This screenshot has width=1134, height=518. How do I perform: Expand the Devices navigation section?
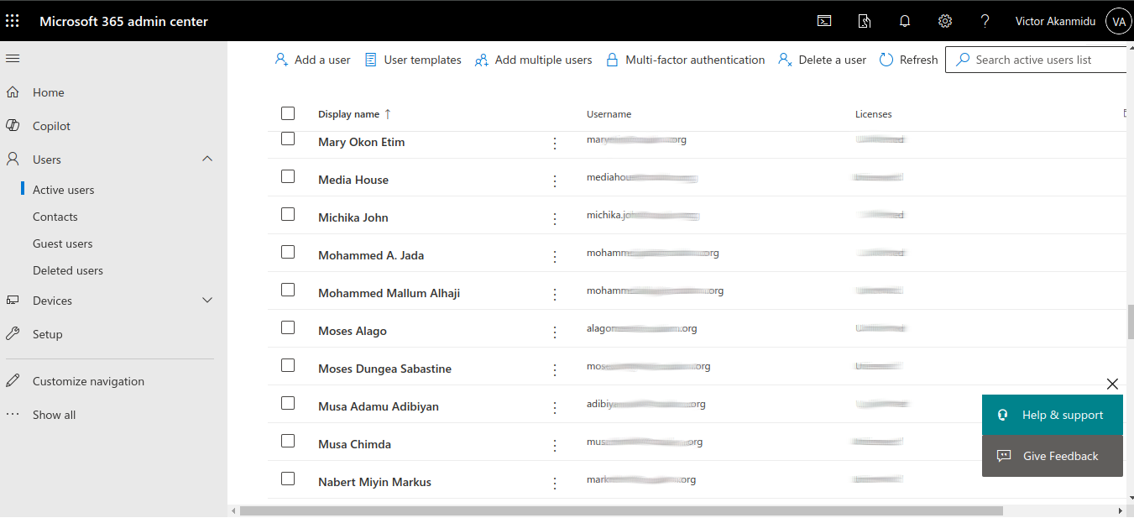tap(207, 300)
